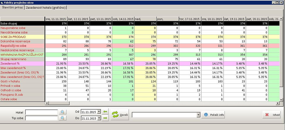Select column header pet, 20.11.2015
Image resolution: width=285 pixels, height=130 pixels.
pyautogui.click(x=257, y=19)
